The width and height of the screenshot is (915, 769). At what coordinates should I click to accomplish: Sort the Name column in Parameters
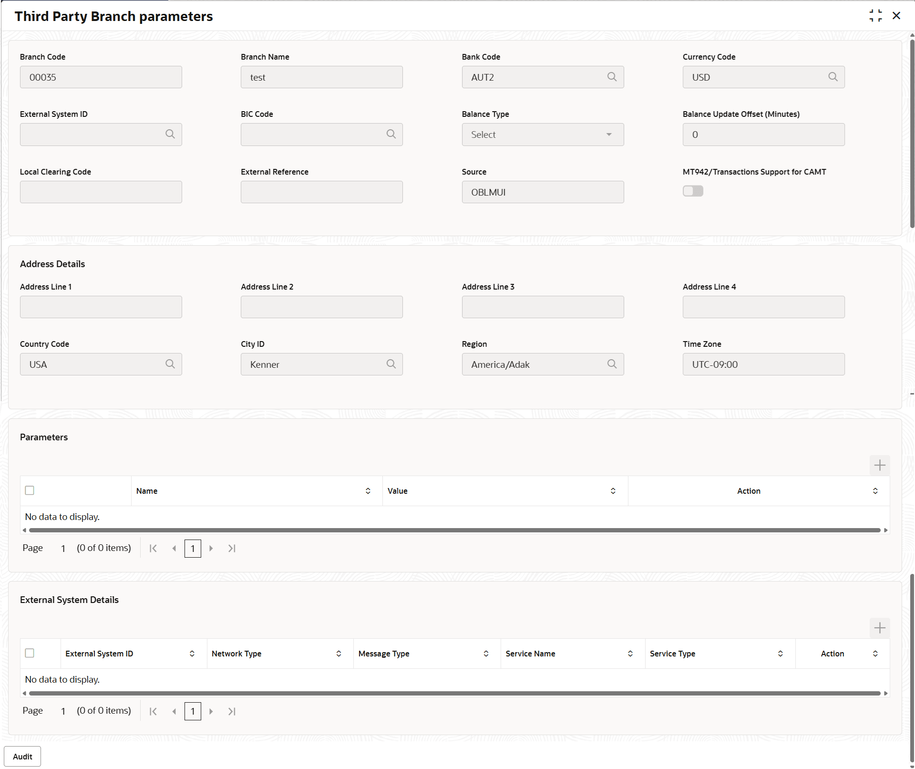click(x=368, y=490)
